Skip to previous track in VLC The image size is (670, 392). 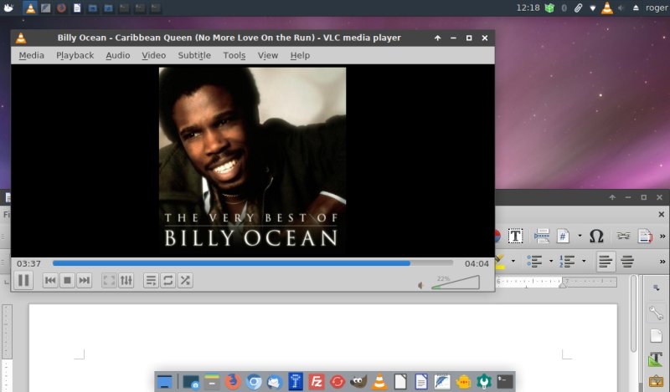(50, 281)
